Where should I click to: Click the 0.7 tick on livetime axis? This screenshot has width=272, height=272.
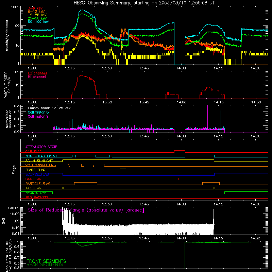point(17,258)
